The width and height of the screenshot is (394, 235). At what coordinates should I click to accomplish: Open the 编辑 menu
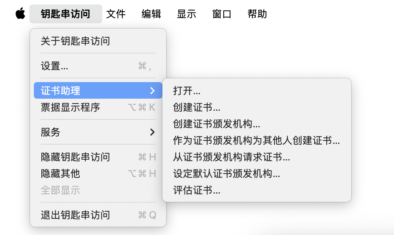point(151,14)
